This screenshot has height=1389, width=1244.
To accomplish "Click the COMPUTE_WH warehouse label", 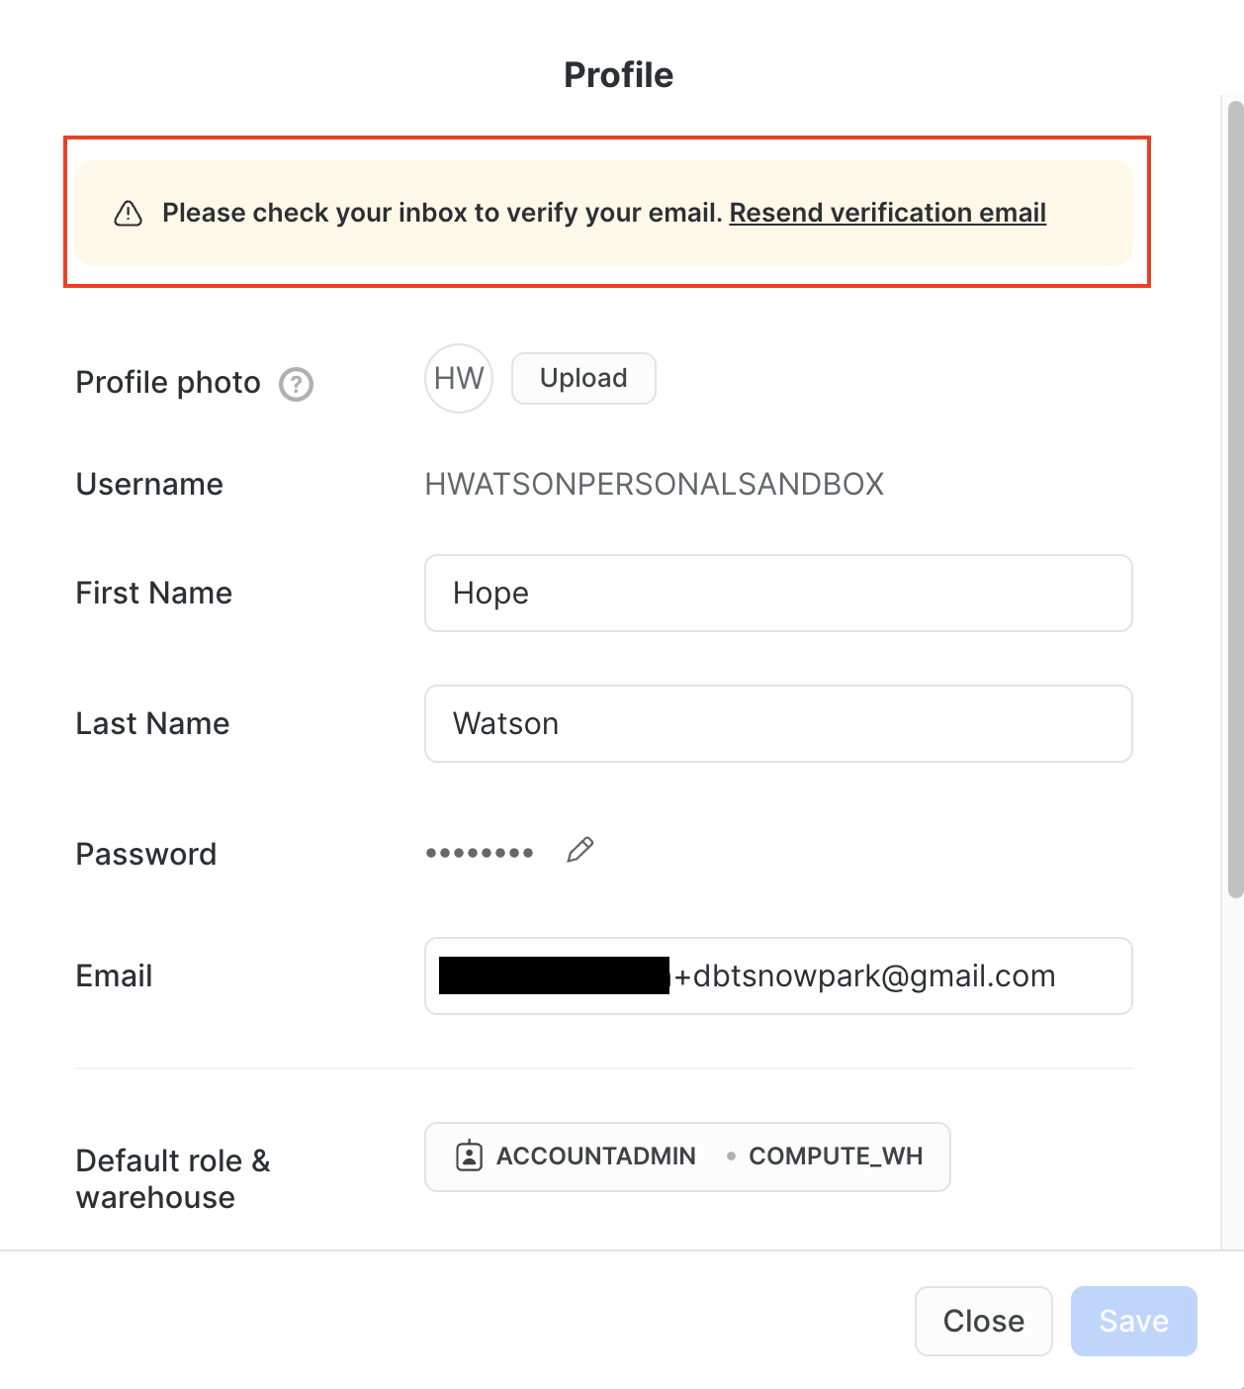I will point(836,1156).
